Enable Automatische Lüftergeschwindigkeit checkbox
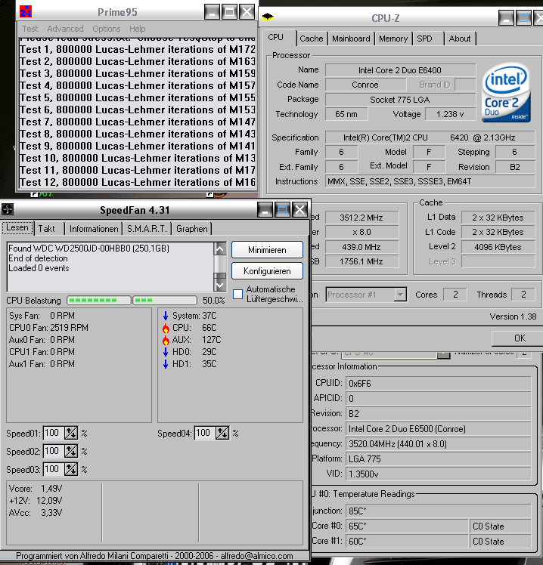543x565 pixels. point(237,295)
